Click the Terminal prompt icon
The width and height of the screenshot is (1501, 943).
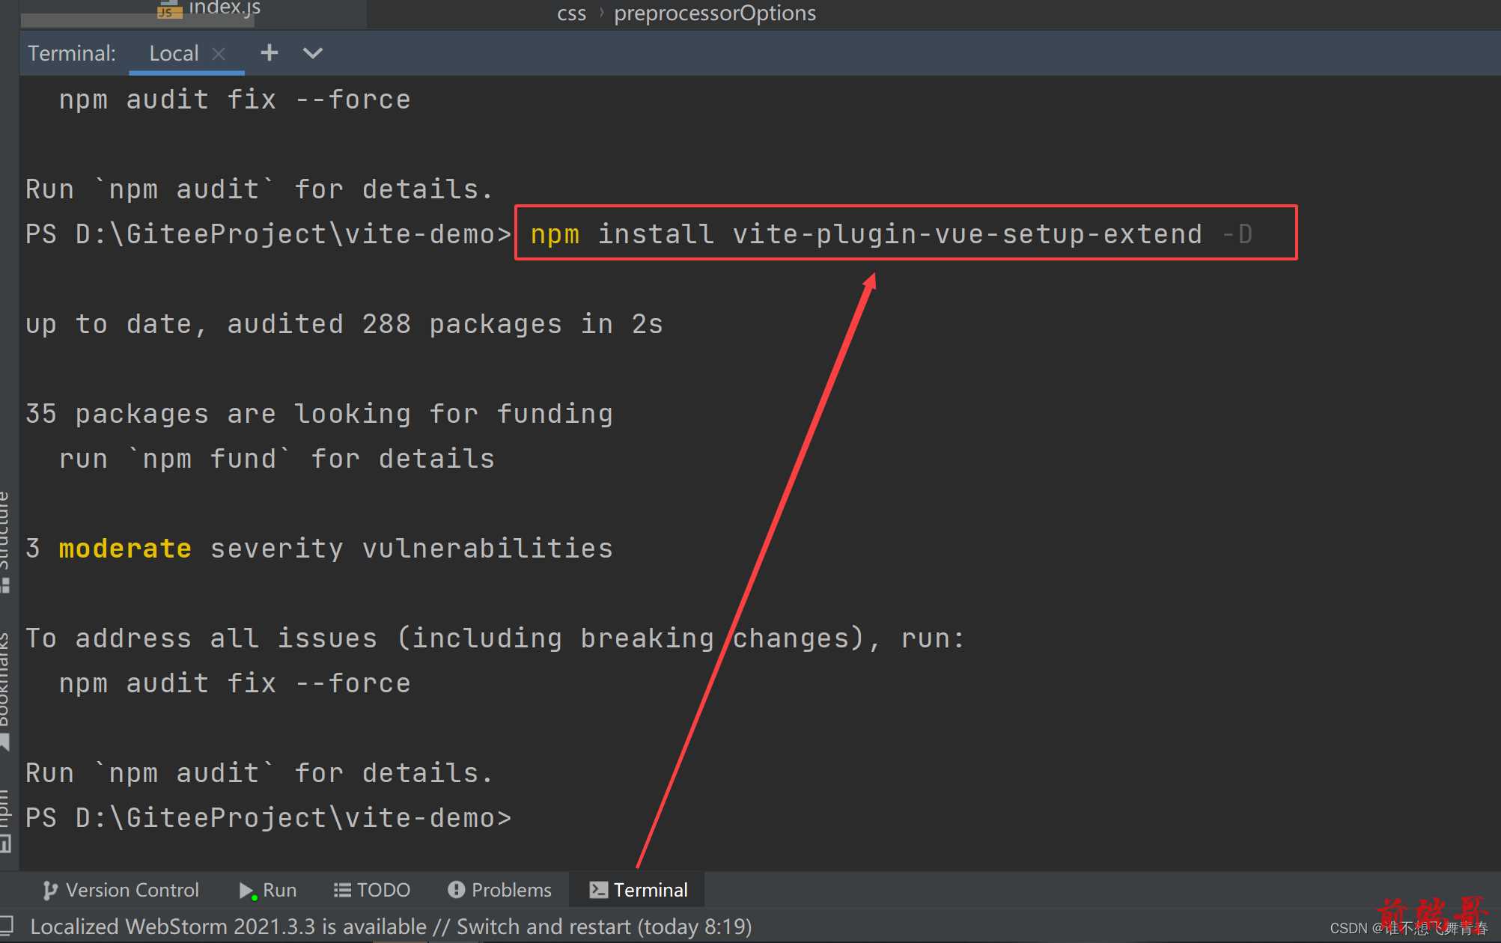[x=598, y=890]
